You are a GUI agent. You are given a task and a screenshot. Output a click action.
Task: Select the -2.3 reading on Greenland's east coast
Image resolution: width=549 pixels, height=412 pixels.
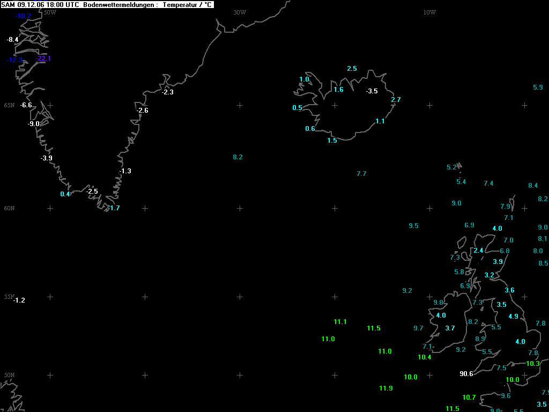tap(168, 92)
